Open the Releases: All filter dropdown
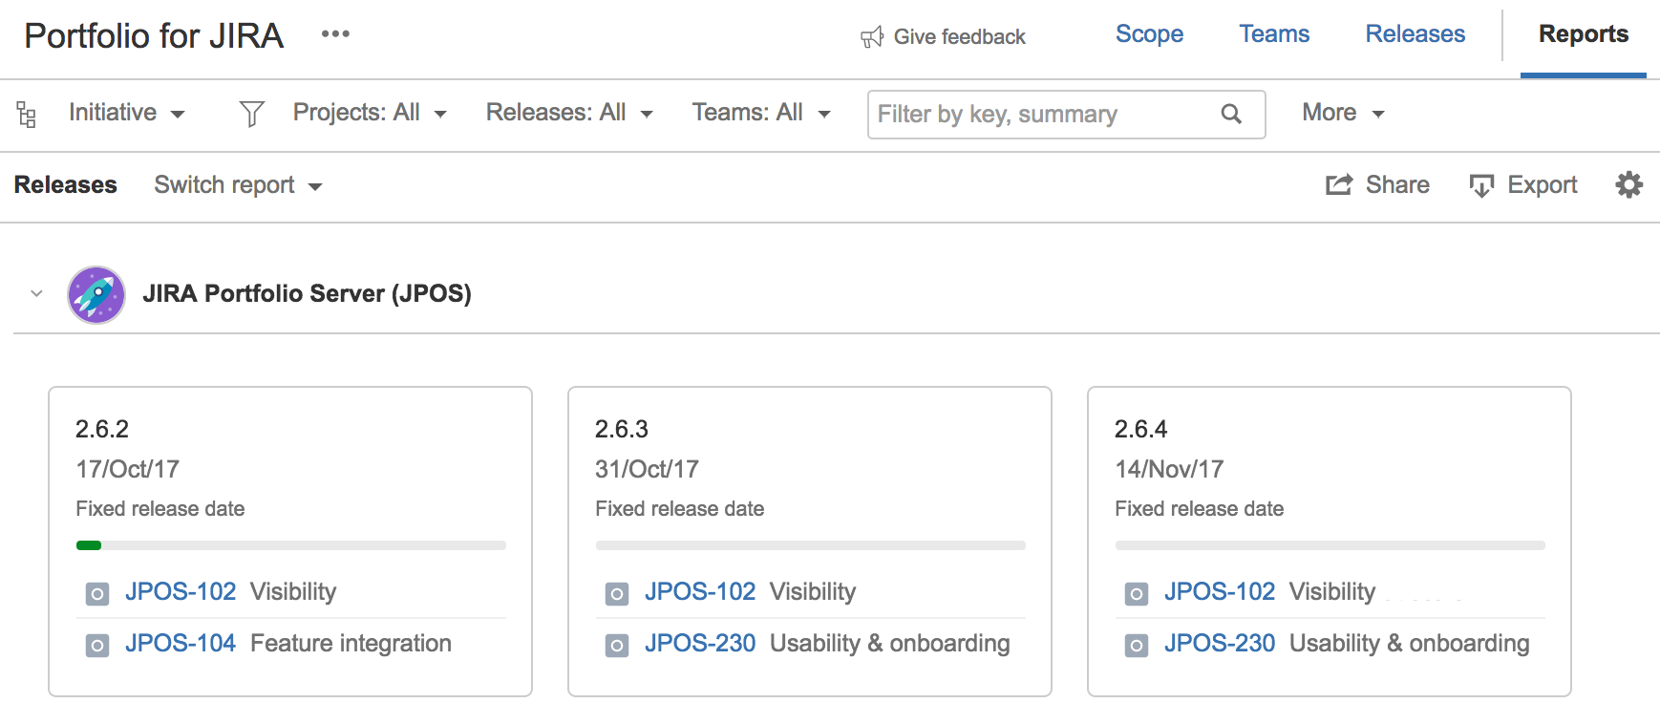The height and width of the screenshot is (724, 1660). tap(569, 113)
